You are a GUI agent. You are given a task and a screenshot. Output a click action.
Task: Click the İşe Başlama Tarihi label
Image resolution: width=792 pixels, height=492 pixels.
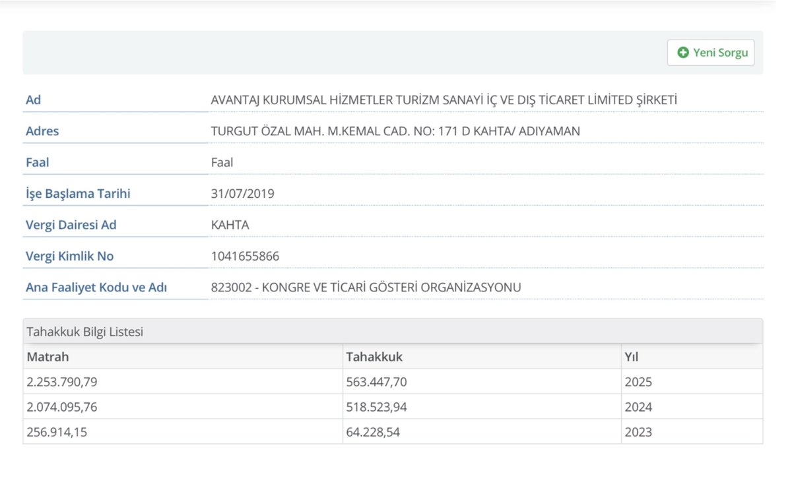(x=78, y=194)
